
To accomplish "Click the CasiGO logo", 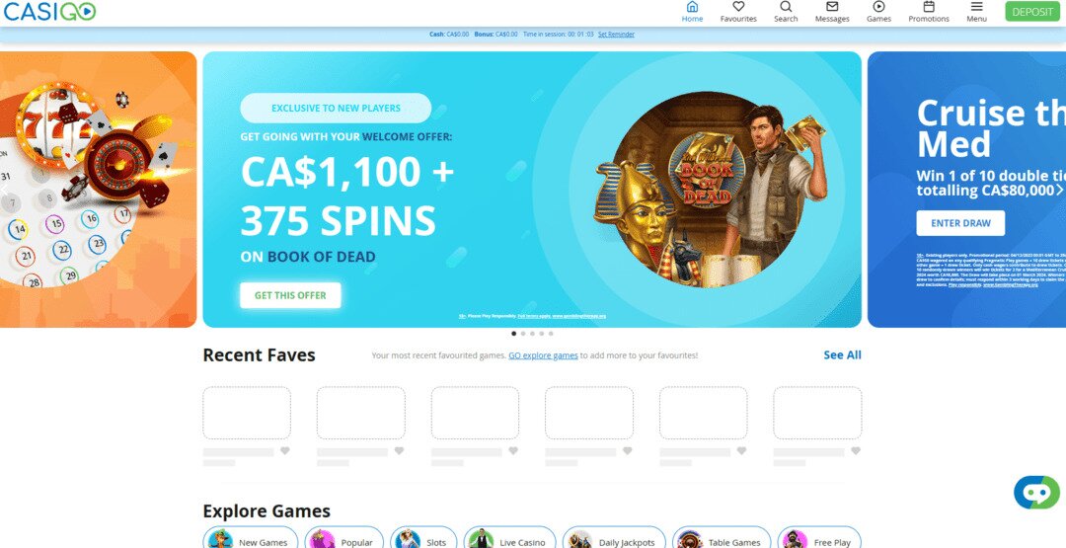I will tap(49, 12).
